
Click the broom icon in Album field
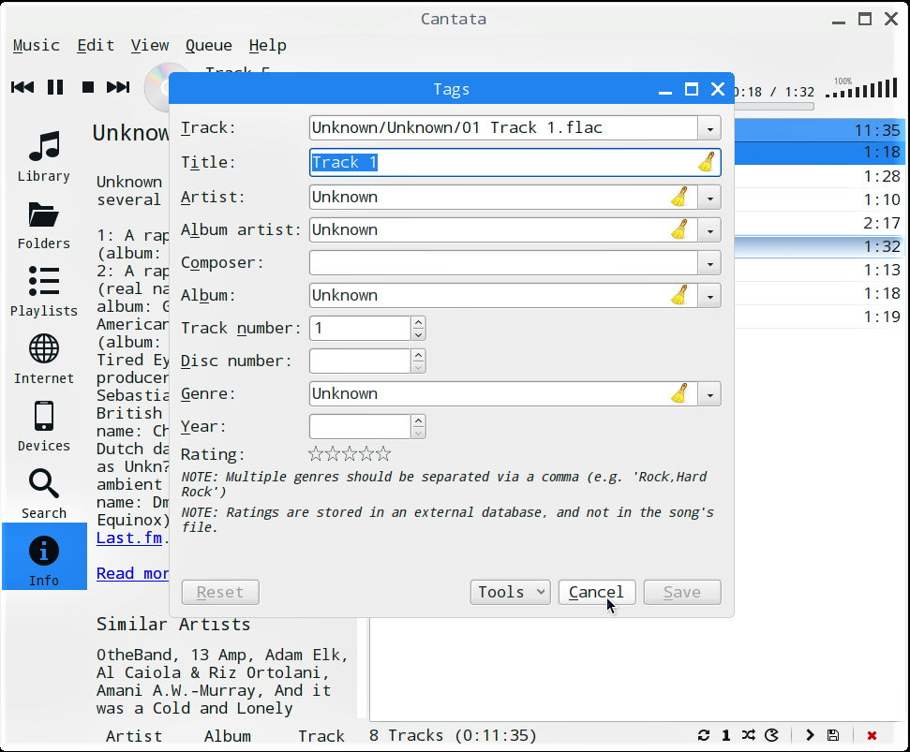click(679, 296)
